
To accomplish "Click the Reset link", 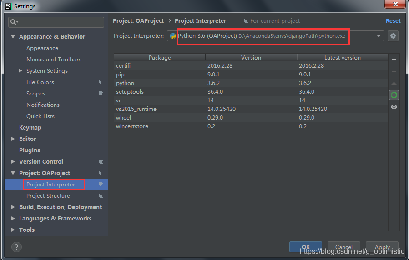I will (x=393, y=21).
